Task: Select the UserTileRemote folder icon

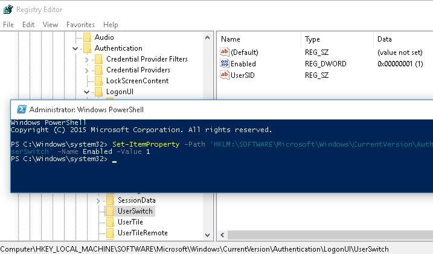Action: click(x=110, y=233)
